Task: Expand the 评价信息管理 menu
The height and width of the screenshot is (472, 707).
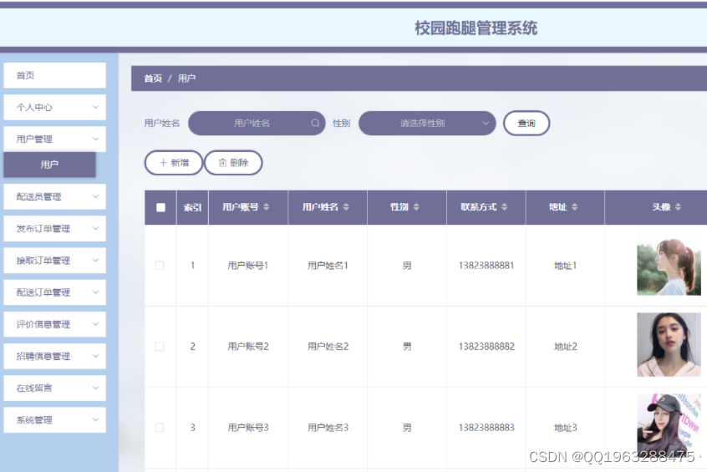Action: coord(55,324)
